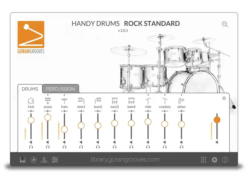The width and height of the screenshot is (248, 185).
Task: Open the info icon
Action: tap(225, 160)
